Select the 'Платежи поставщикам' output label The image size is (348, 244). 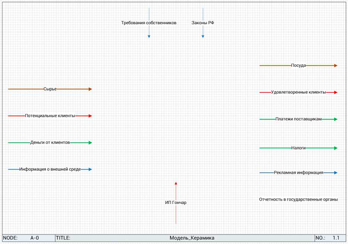(298, 119)
